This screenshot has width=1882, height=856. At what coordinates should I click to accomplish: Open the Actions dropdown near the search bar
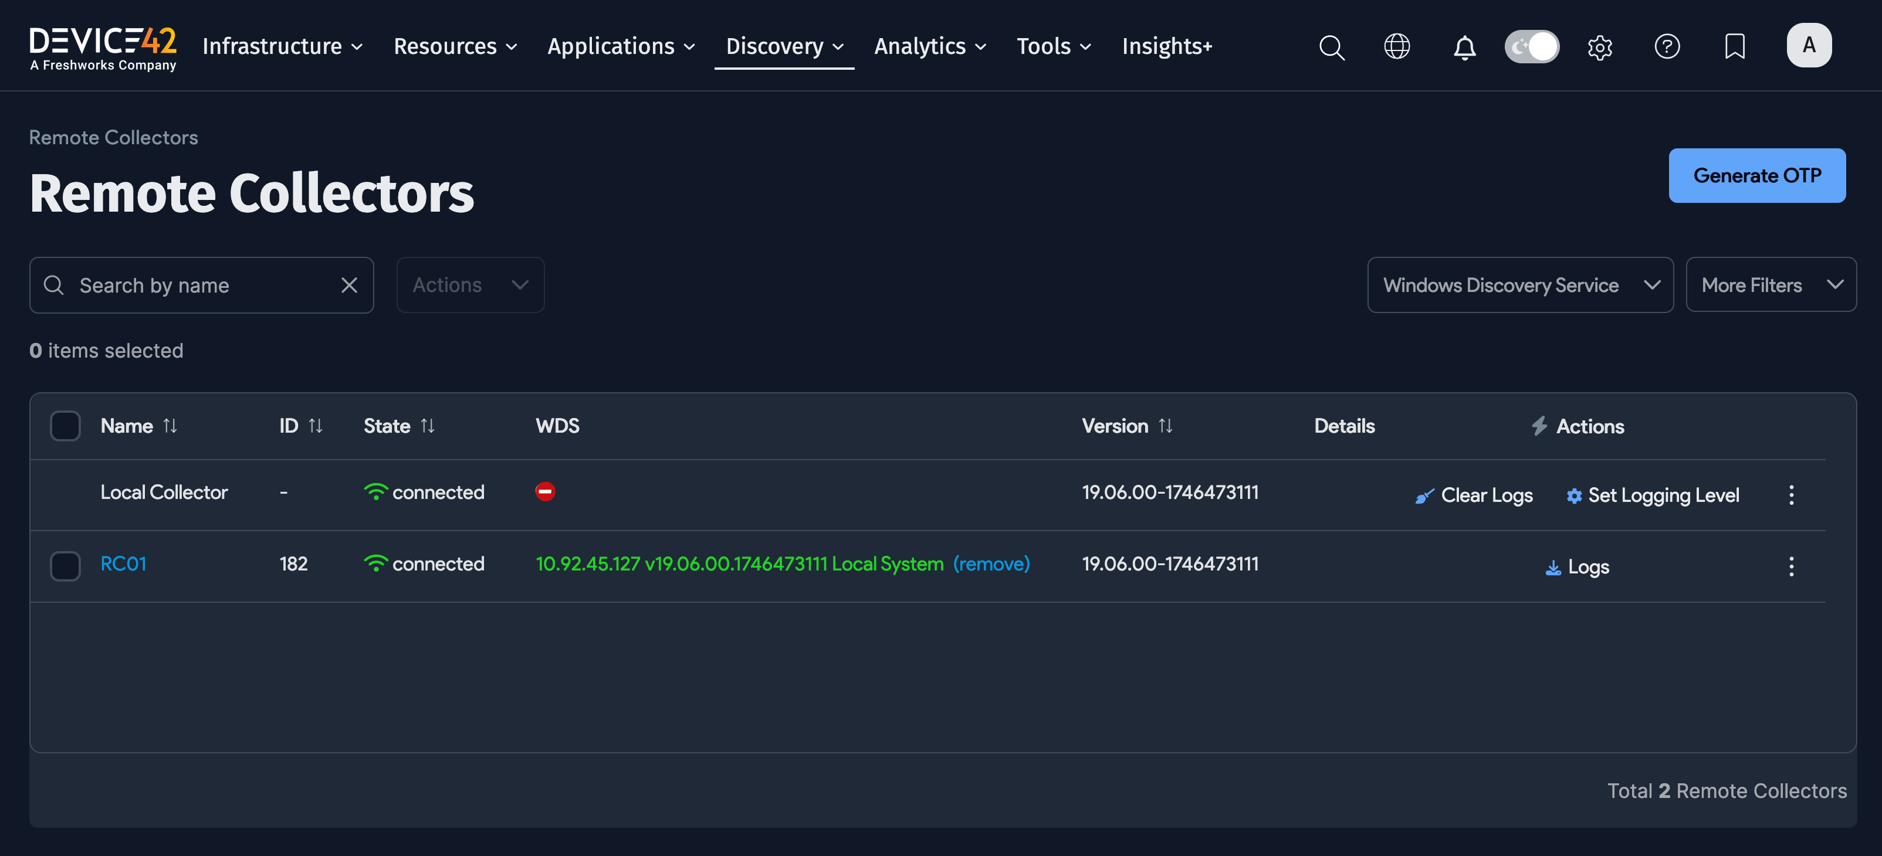pos(470,285)
